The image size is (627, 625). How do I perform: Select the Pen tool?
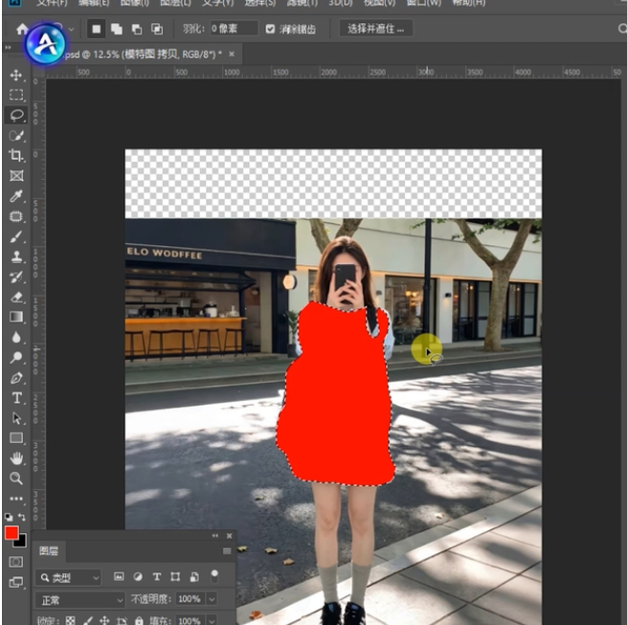click(x=16, y=378)
